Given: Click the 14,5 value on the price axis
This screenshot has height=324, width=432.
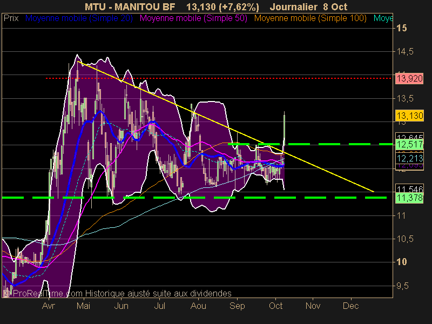Looking at the screenshot, I should click(x=405, y=51).
